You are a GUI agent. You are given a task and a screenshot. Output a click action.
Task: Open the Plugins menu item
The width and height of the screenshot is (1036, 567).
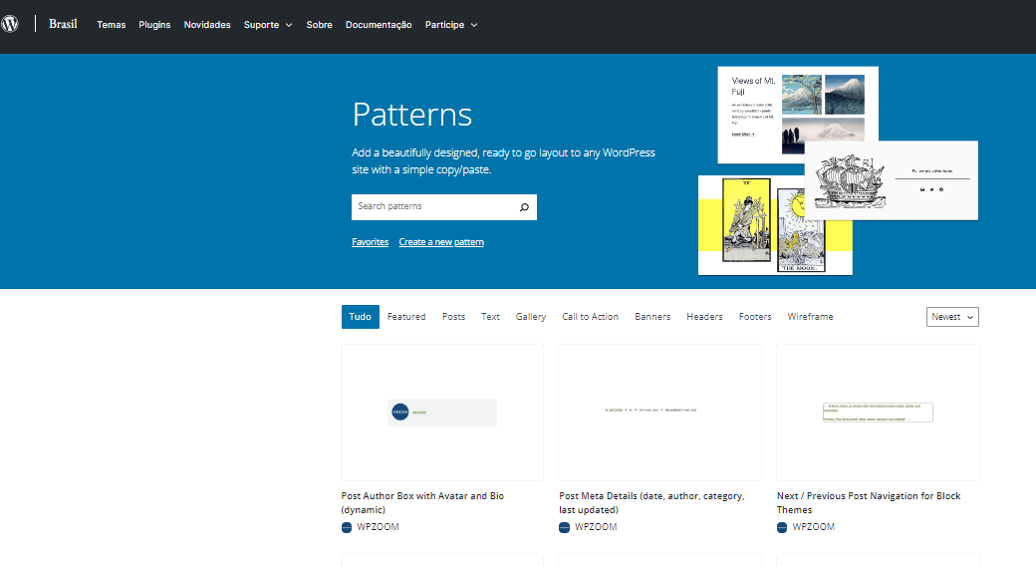point(154,25)
